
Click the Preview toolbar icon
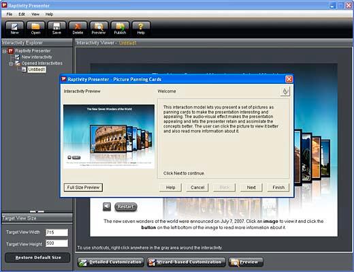[x=99, y=29]
